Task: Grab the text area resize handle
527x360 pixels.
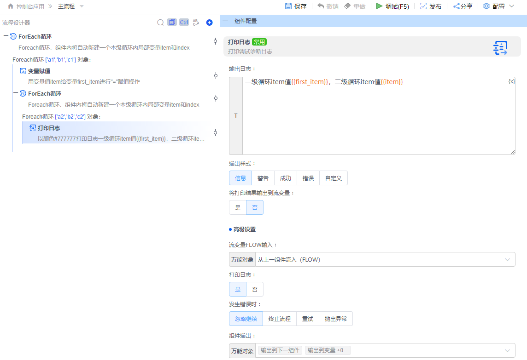Action: click(513, 152)
